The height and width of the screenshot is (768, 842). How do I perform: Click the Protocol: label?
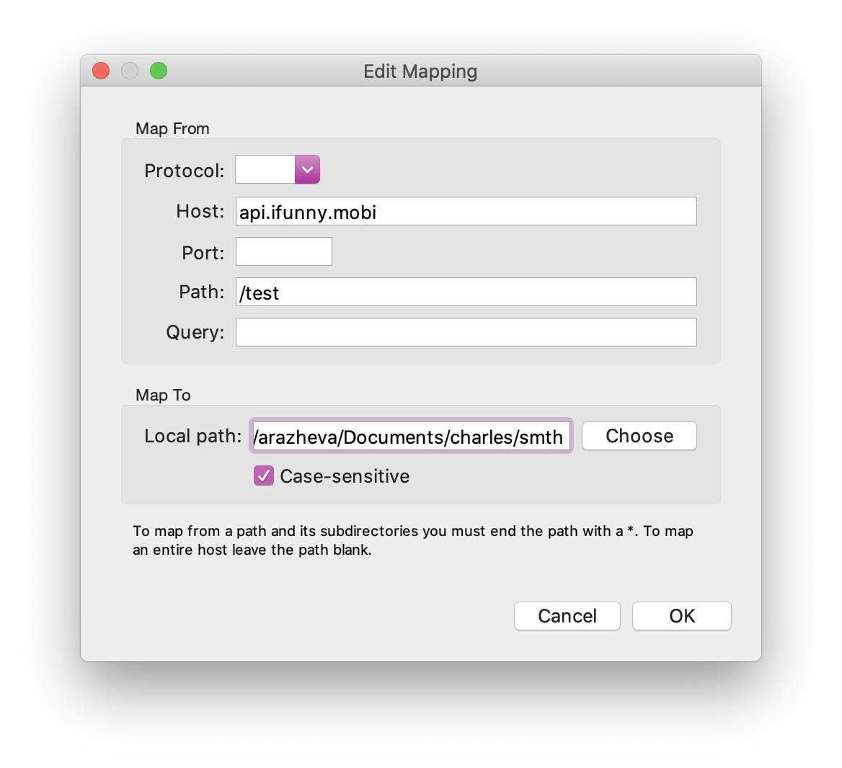point(185,171)
